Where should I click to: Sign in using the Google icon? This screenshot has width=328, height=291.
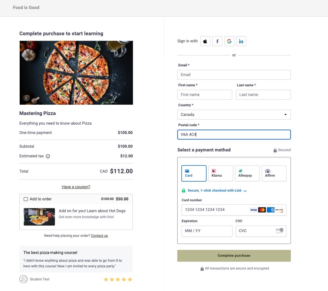(229, 41)
